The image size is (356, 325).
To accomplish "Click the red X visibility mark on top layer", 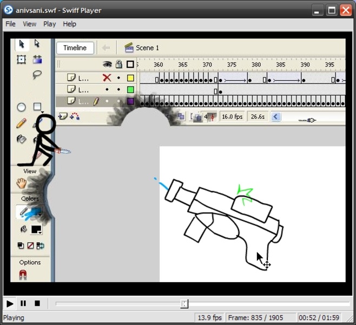I will 107,78.
